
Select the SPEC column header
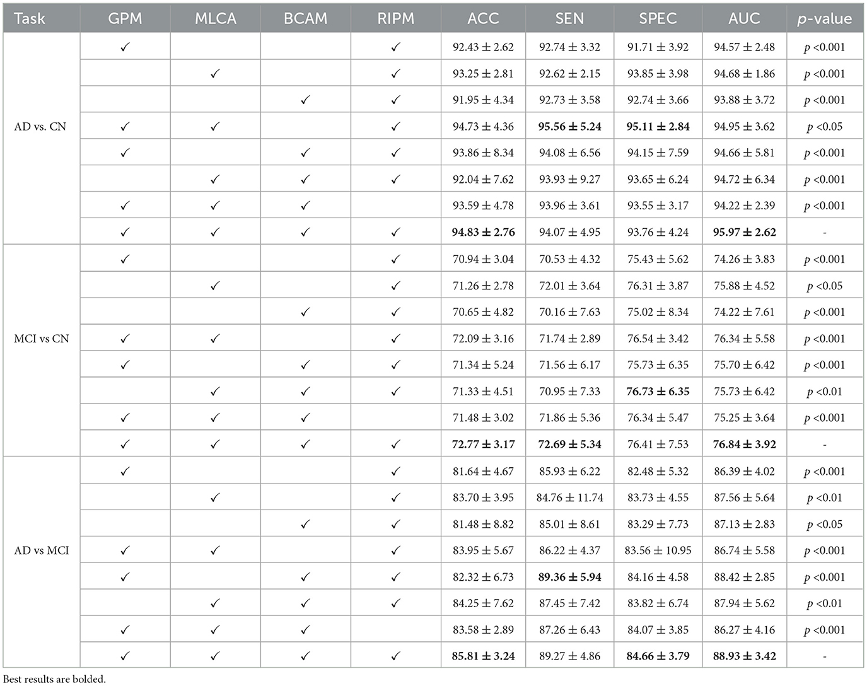[x=658, y=19]
